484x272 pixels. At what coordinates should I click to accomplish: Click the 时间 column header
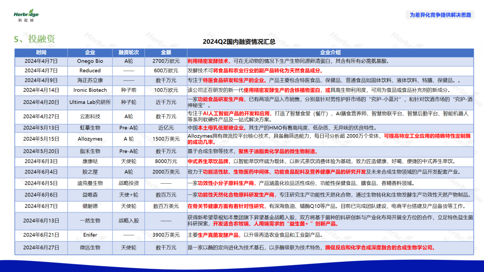(x=41, y=52)
